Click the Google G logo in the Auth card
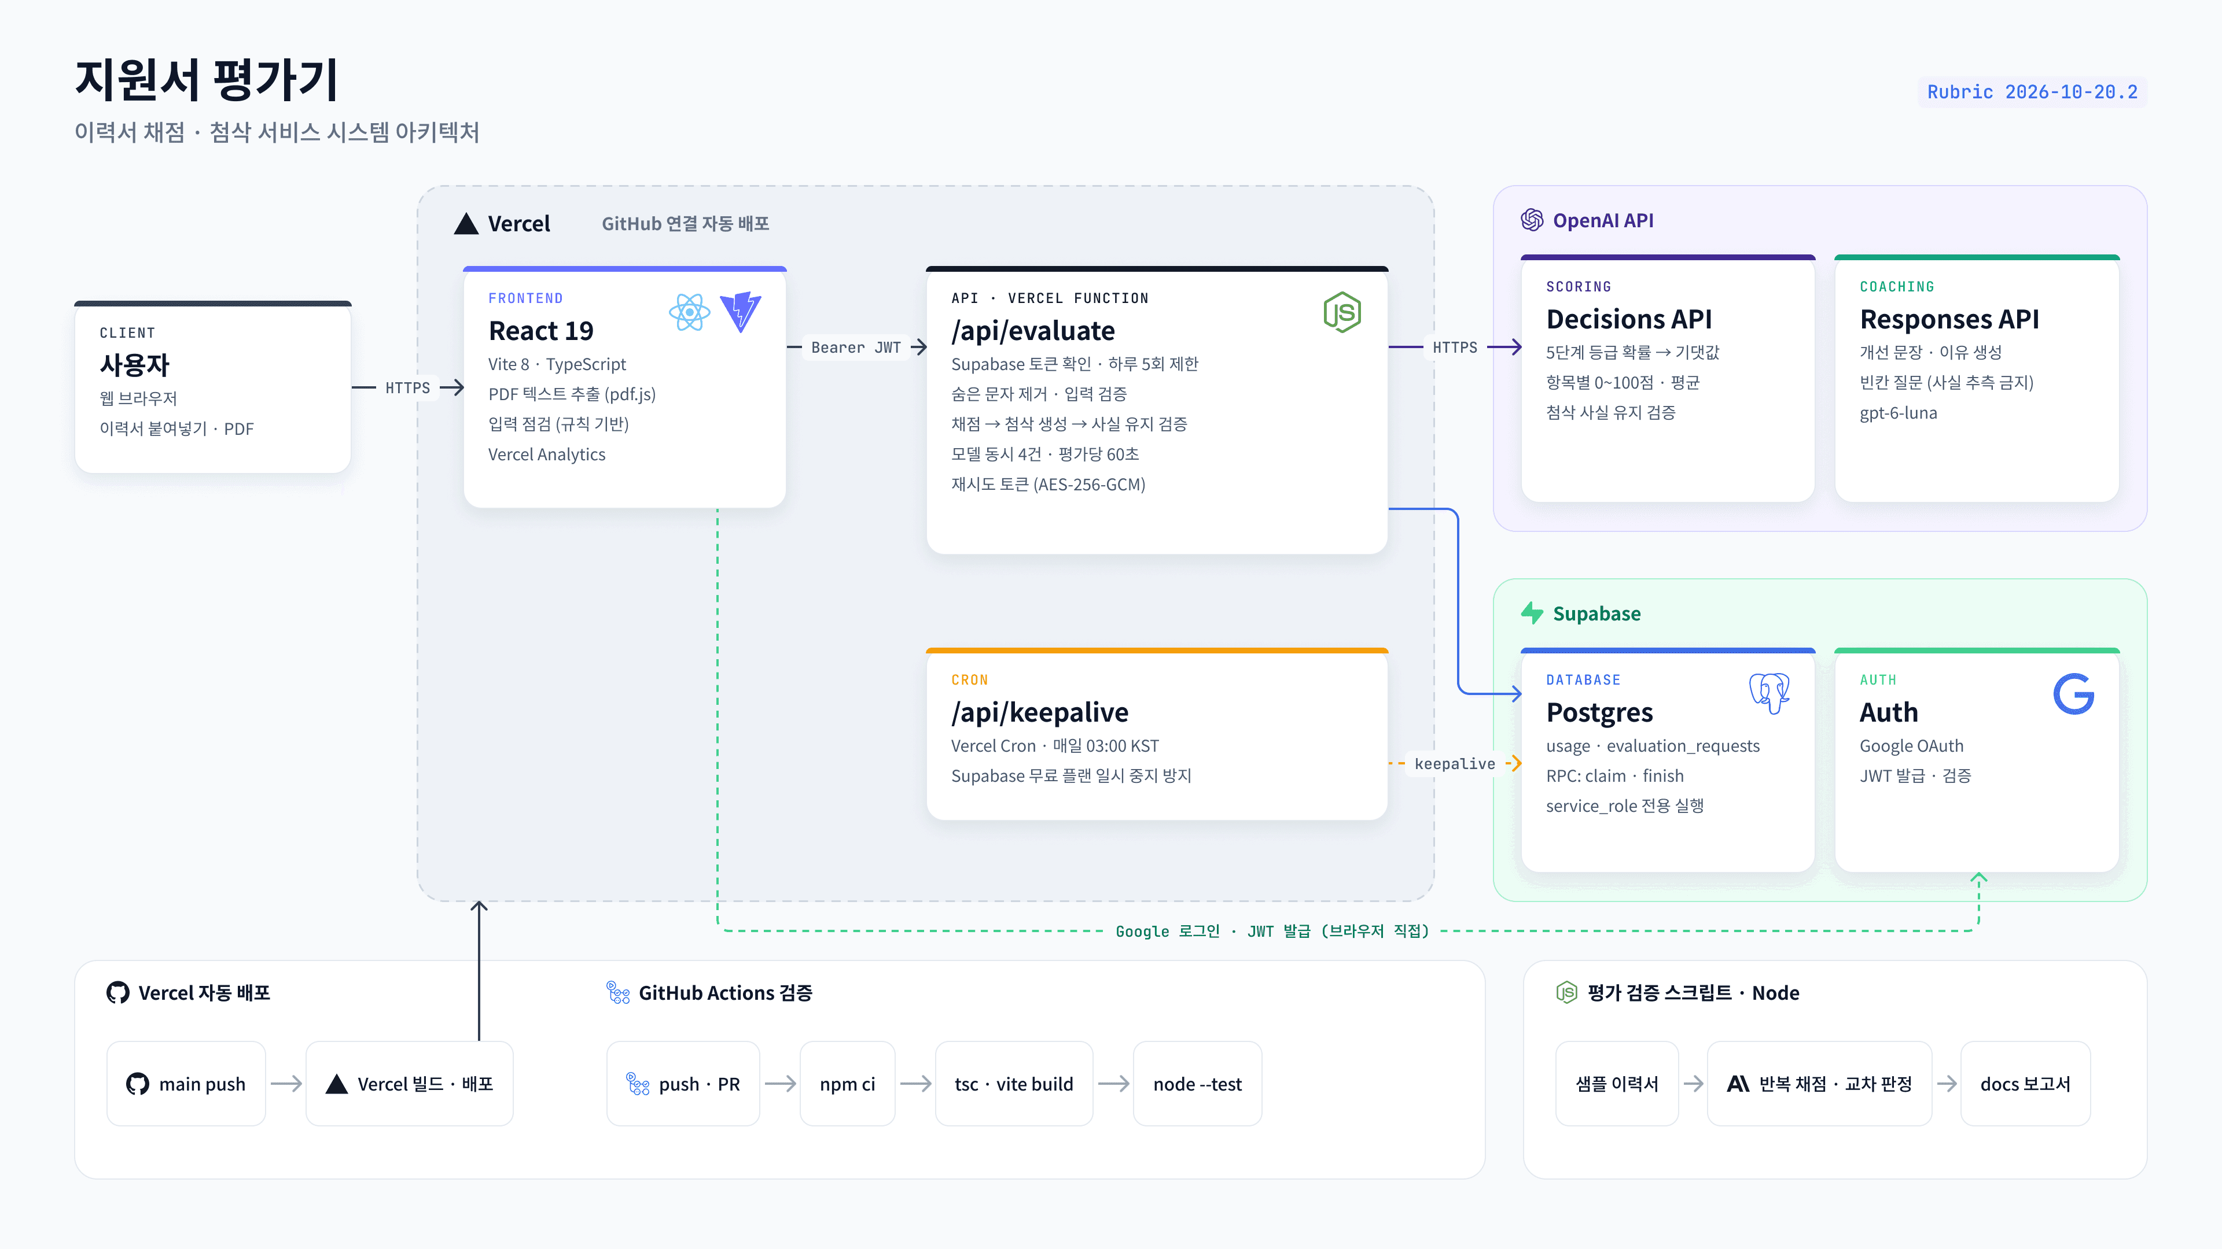 [2074, 694]
